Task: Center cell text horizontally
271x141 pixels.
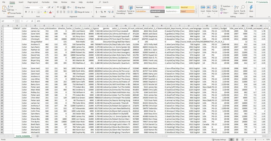Action: tap(61, 12)
